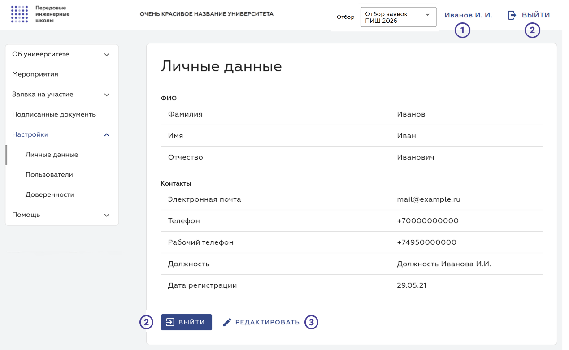Click the Контакты section heading

[176, 184]
